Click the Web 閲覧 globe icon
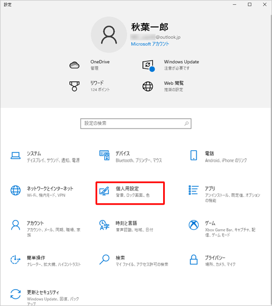This screenshot has width=272, height=306. pos(147,87)
